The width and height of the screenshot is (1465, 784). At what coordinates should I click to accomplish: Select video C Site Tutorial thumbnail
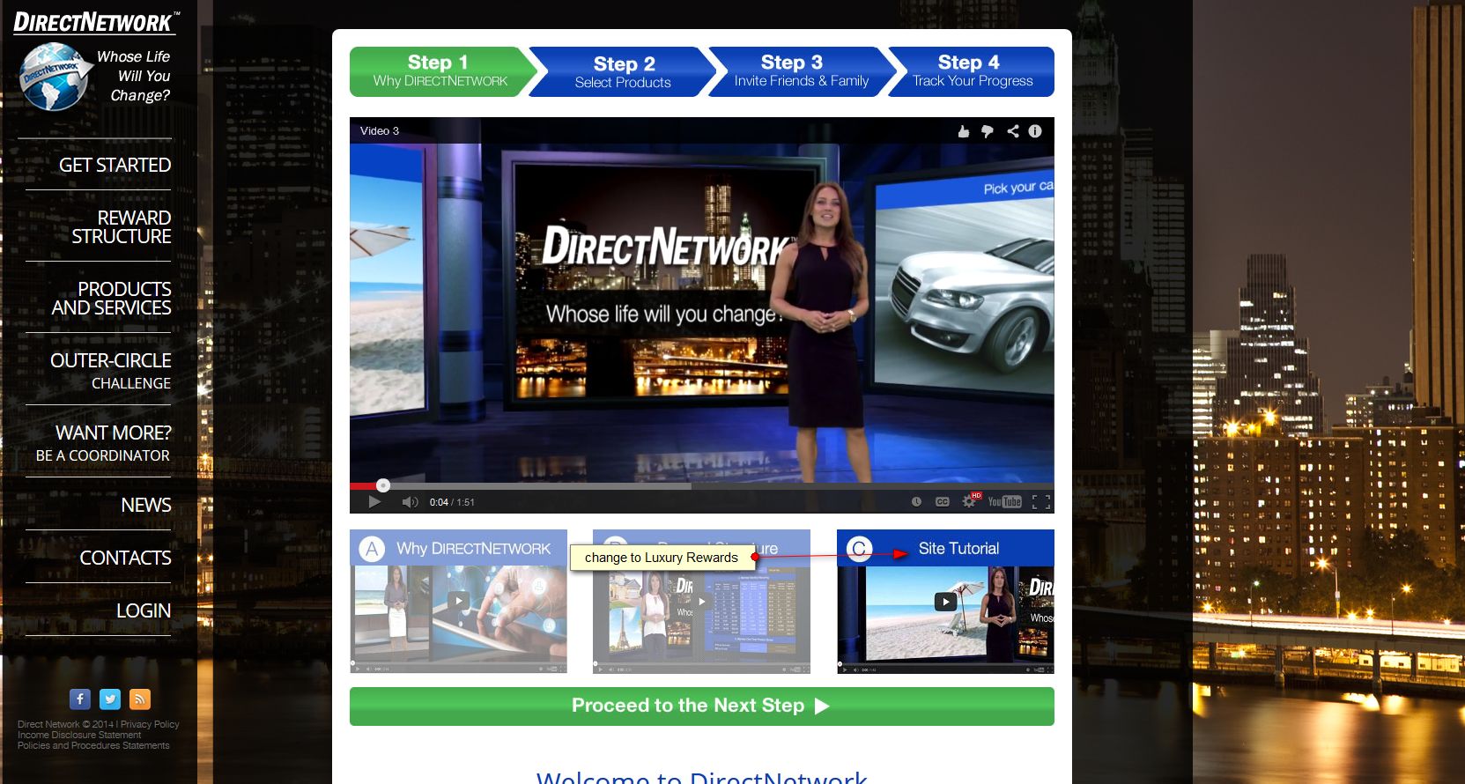945,602
